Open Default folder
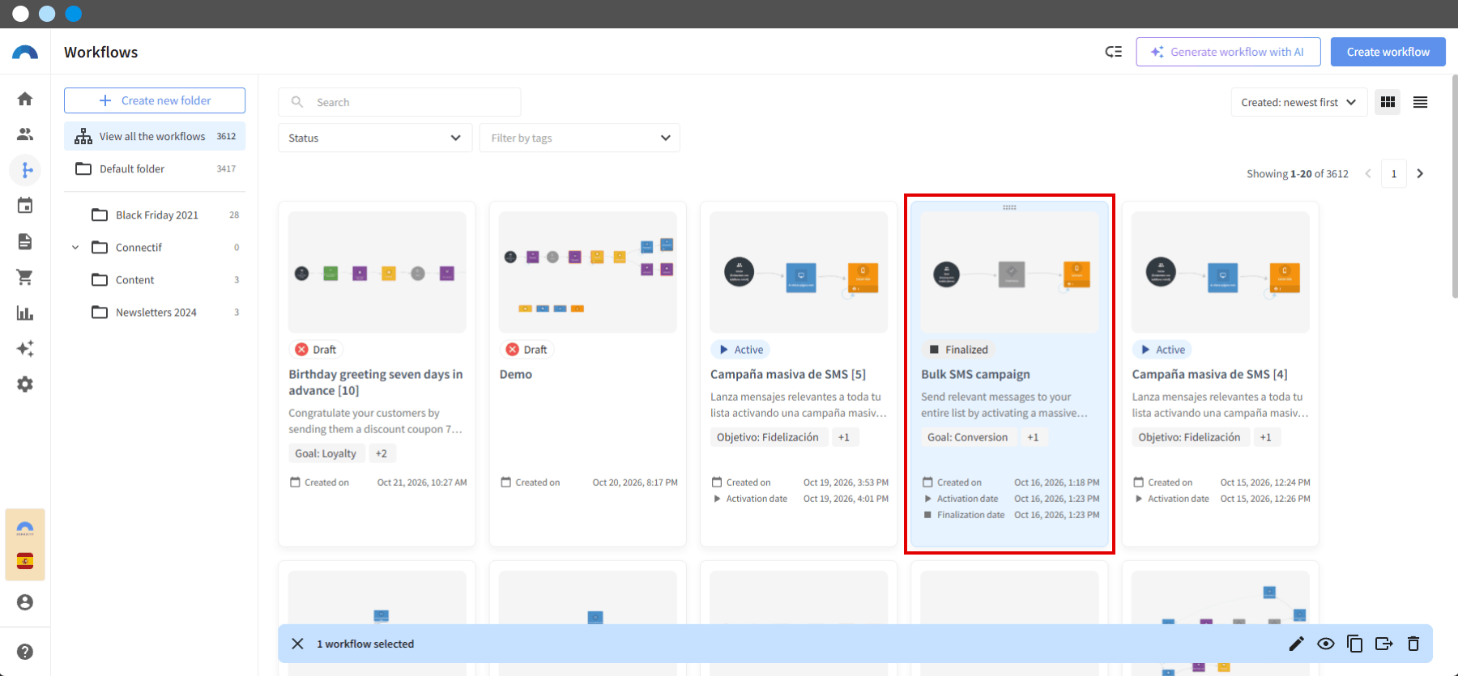Viewport: 1458px width, 676px height. 155,168
